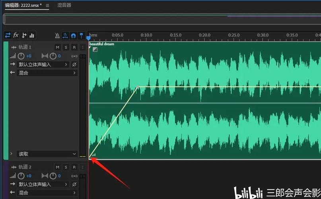
Task: Toggle the metronome icon
Action: click(57, 36)
